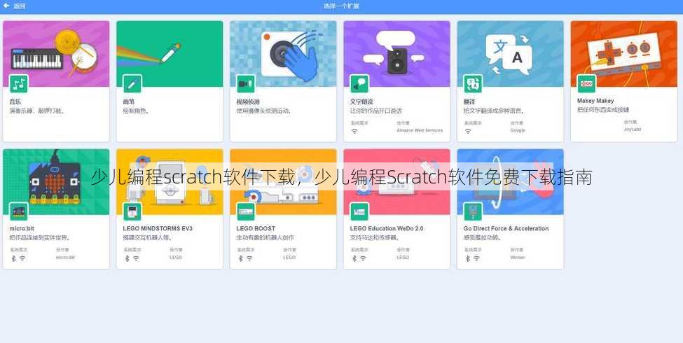Click the Google collaborator name
Viewport: 683px width, 343px height.
(518, 131)
